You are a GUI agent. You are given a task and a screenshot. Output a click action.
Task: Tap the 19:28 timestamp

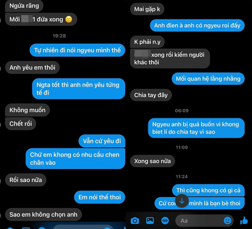coord(59,36)
